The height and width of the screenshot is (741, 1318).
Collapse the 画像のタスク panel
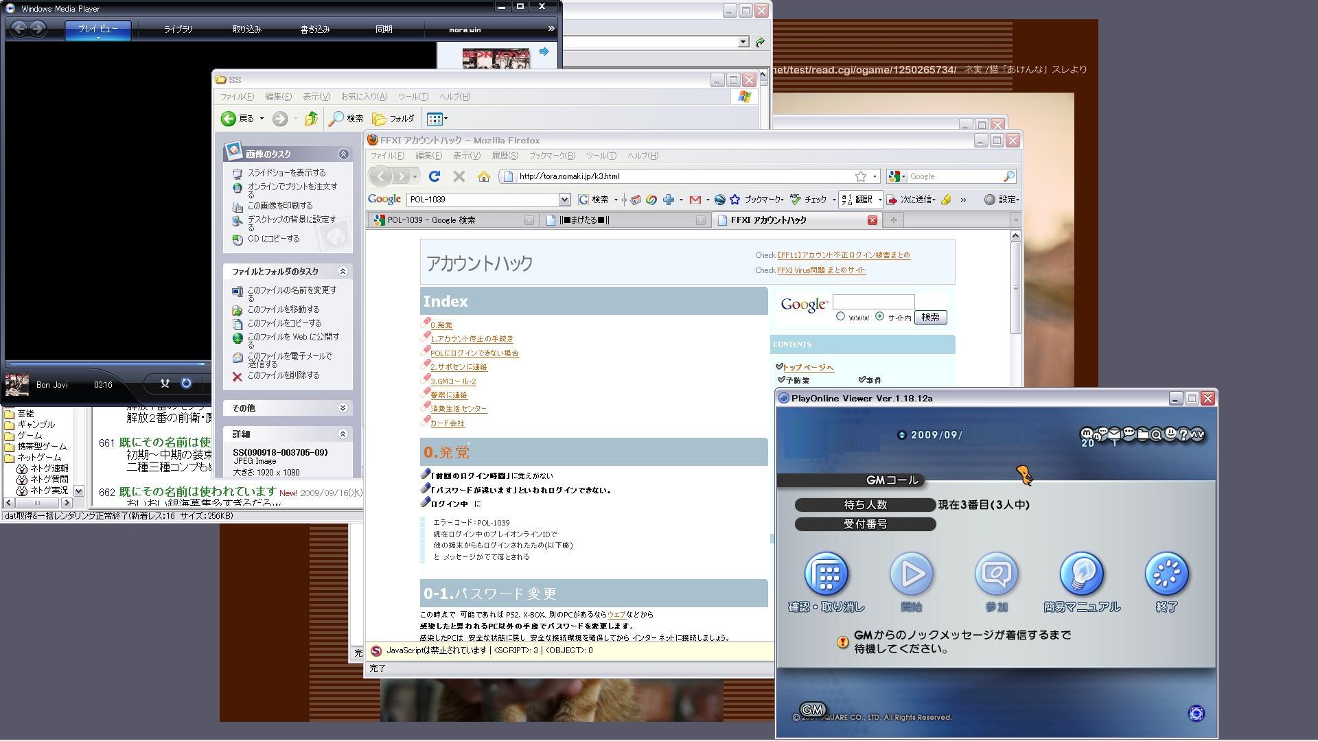coord(344,154)
